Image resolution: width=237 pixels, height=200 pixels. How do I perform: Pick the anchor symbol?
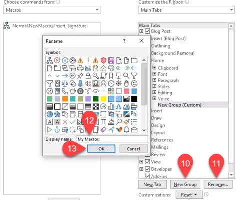tap(57, 129)
